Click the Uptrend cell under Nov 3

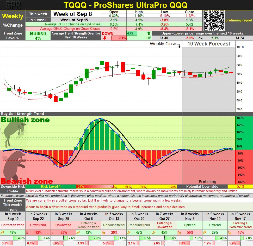click(x=190, y=225)
